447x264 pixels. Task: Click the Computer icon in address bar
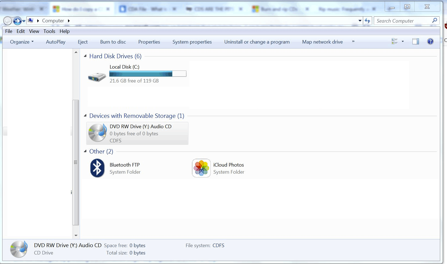pyautogui.click(x=30, y=21)
